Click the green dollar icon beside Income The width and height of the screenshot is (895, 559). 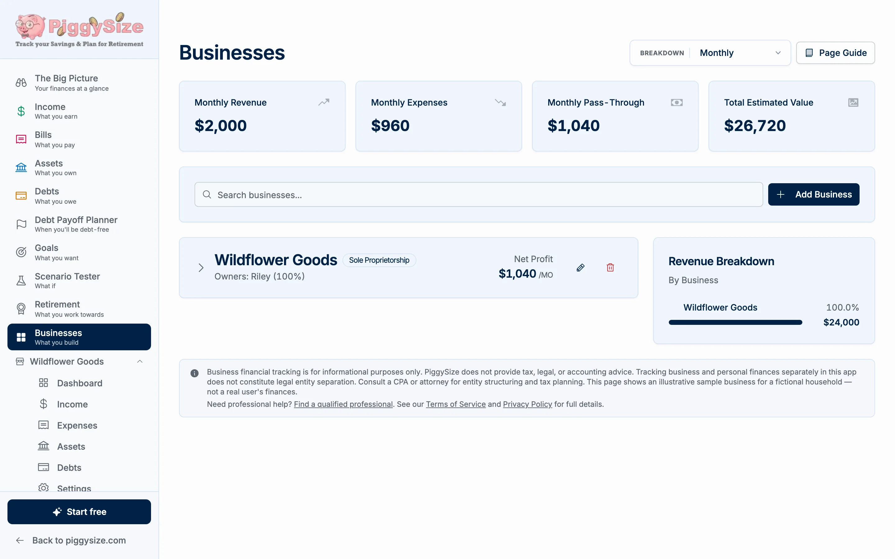coord(21,111)
